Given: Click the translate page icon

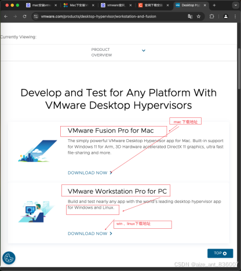Looking at the screenshot, I should coord(190,17).
